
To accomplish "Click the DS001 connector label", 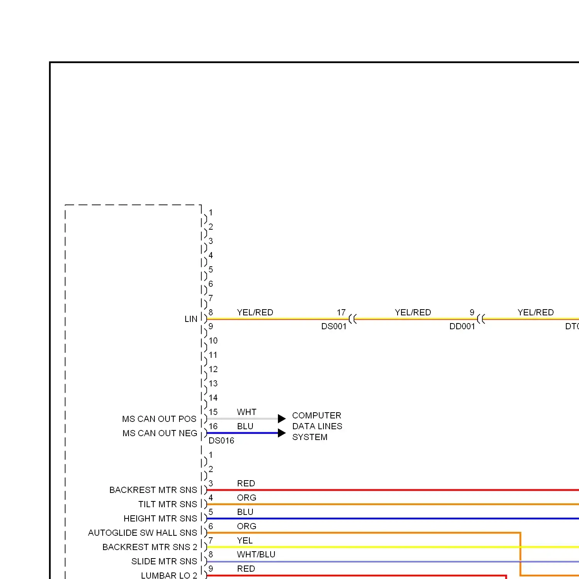I will point(334,327).
